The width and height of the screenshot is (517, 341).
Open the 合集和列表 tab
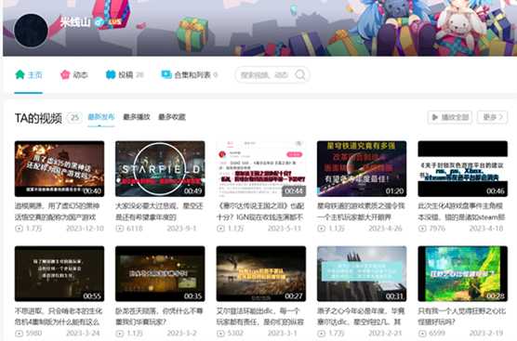190,74
